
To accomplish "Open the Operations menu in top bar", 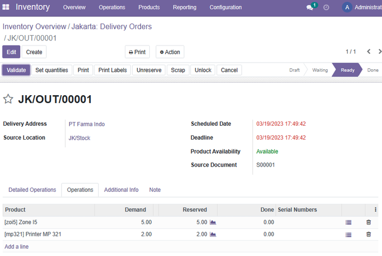I will (112, 7).
